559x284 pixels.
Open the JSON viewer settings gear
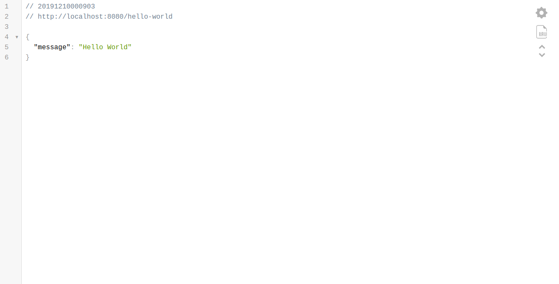pyautogui.click(x=541, y=13)
